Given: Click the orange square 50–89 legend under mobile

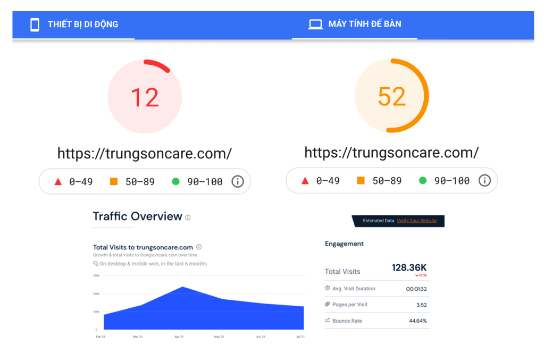Looking at the screenshot, I should point(113,182).
